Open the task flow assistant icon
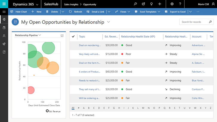 [x=143, y=4]
